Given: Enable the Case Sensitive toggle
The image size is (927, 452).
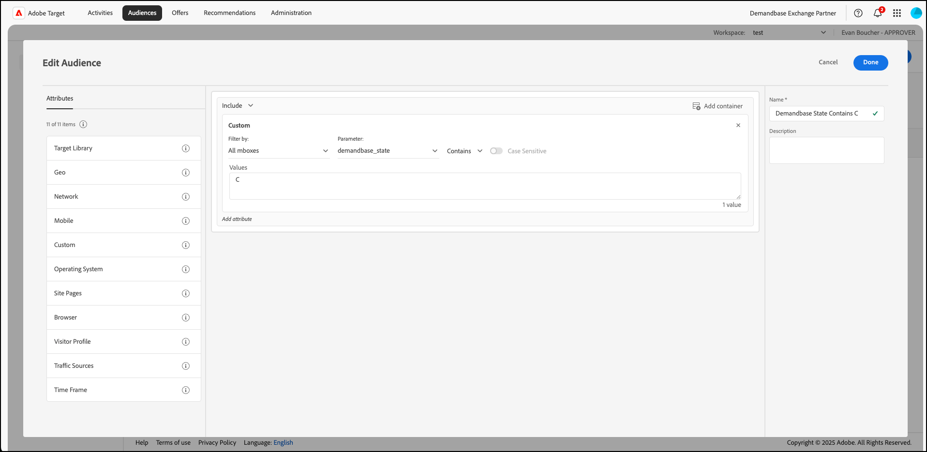Looking at the screenshot, I should click(x=496, y=151).
